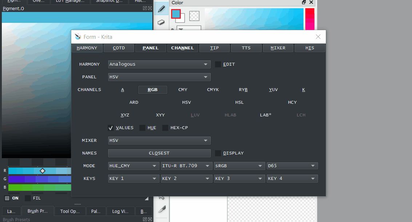
Task: Toggle the CMY channel button
Action: (183, 90)
